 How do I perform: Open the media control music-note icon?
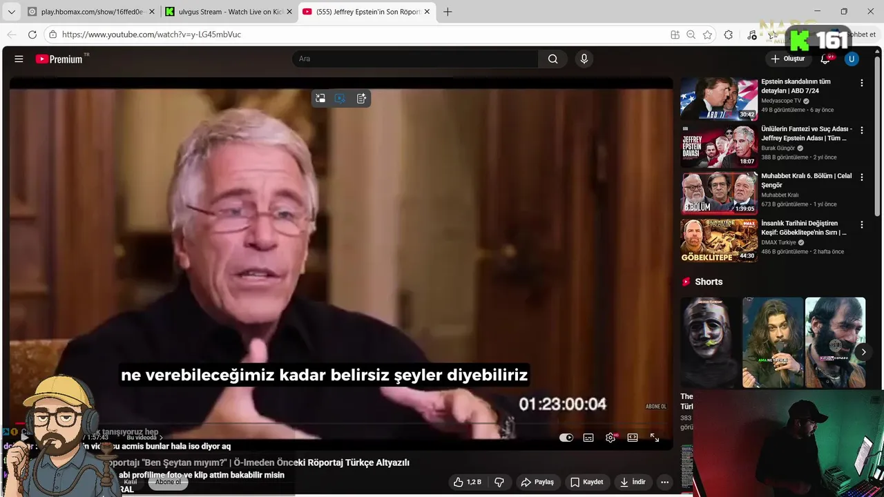tap(752, 35)
